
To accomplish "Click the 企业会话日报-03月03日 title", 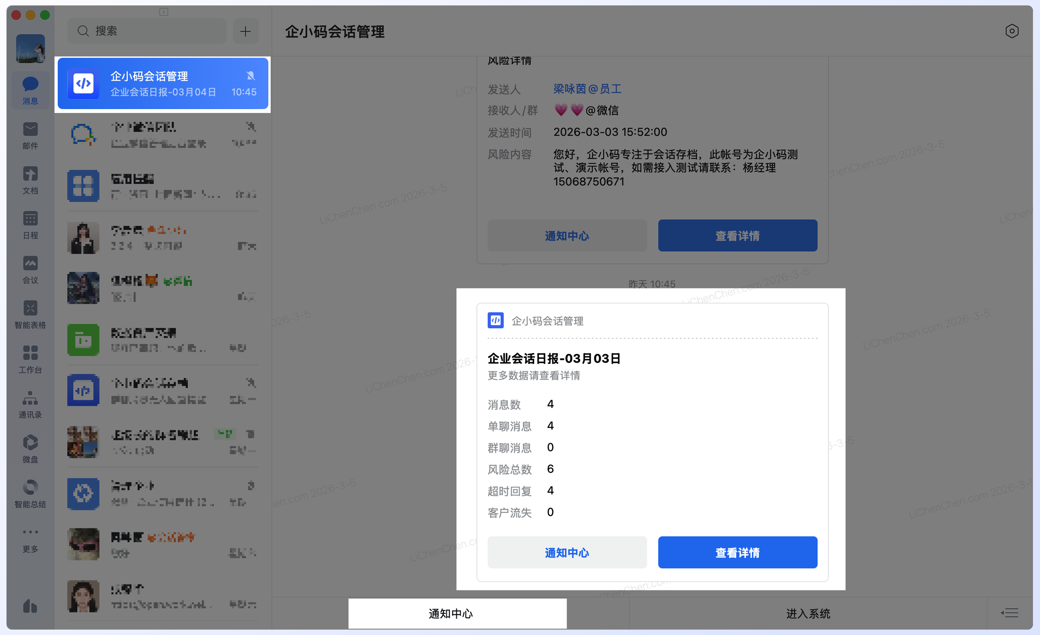I will pyautogui.click(x=554, y=358).
